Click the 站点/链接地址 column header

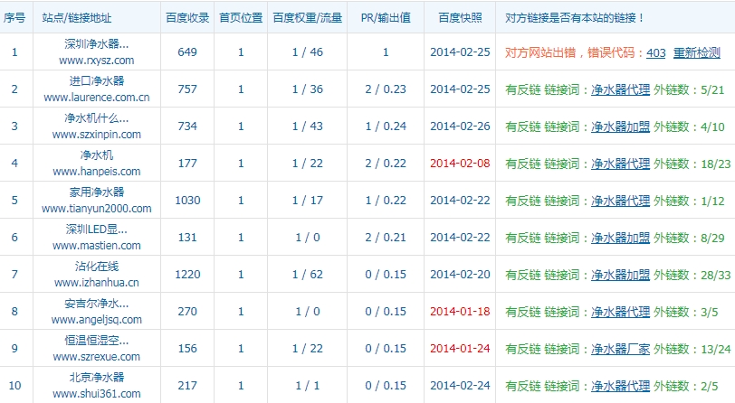76,18
